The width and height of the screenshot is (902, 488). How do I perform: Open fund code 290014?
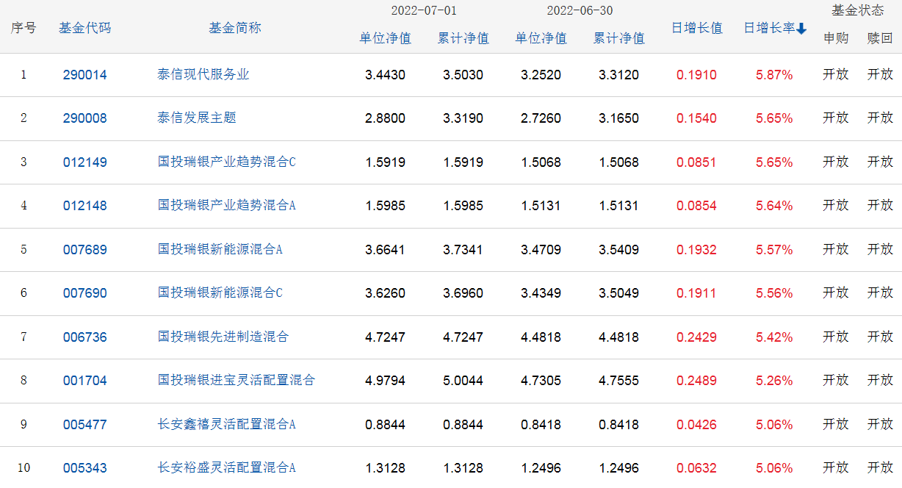pyautogui.click(x=84, y=75)
